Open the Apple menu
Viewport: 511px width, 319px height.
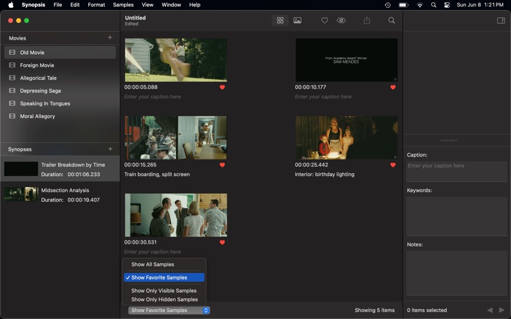point(11,5)
